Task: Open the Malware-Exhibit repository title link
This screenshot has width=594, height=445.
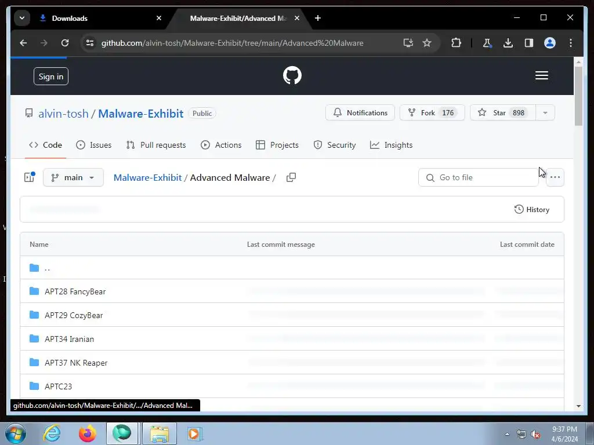Action: tap(140, 114)
